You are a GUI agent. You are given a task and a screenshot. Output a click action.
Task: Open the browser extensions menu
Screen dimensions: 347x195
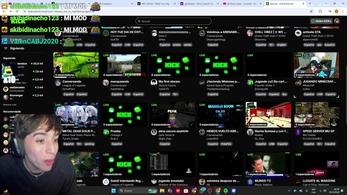click(x=320, y=11)
